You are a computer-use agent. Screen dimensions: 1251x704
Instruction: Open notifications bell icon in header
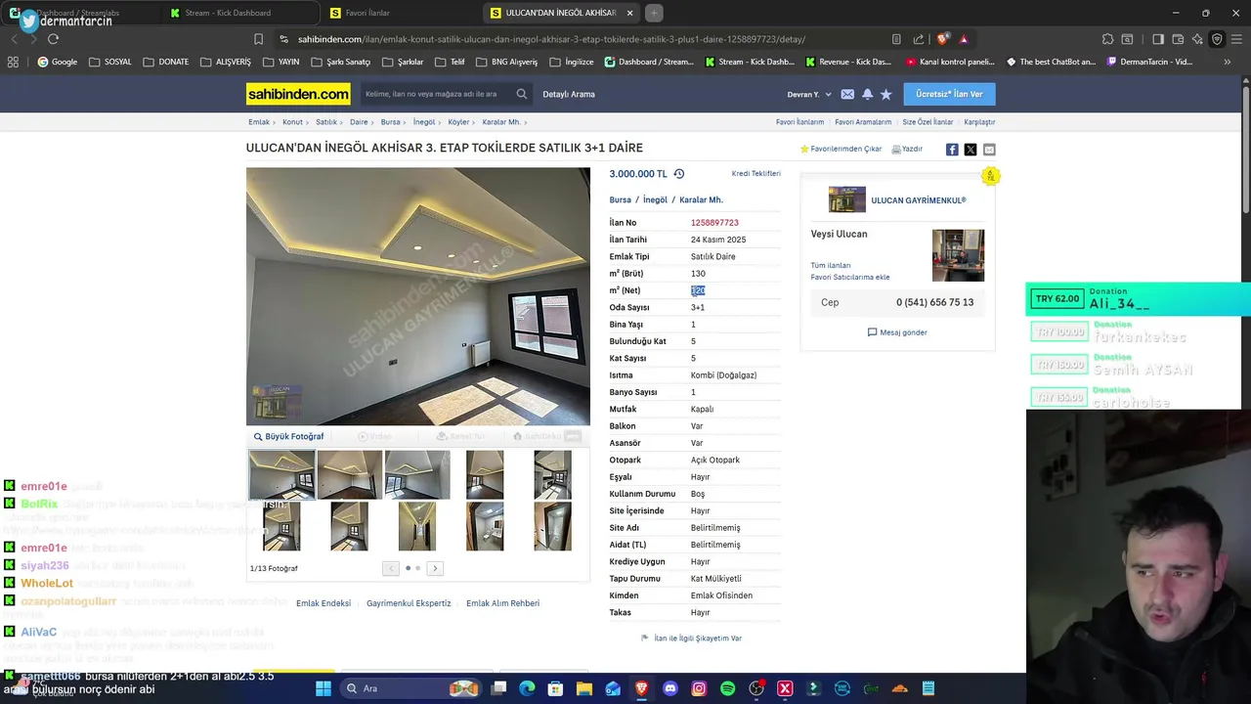coord(867,94)
